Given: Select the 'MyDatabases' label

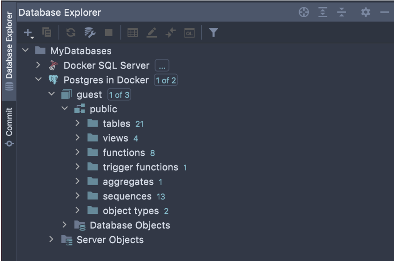Looking at the screenshot, I should click(81, 51).
